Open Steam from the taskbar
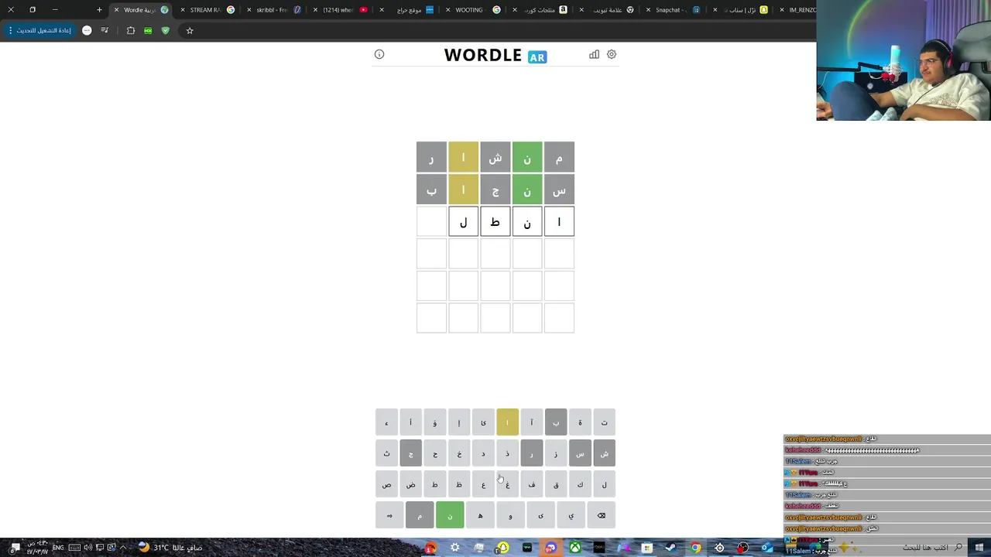 [670, 548]
